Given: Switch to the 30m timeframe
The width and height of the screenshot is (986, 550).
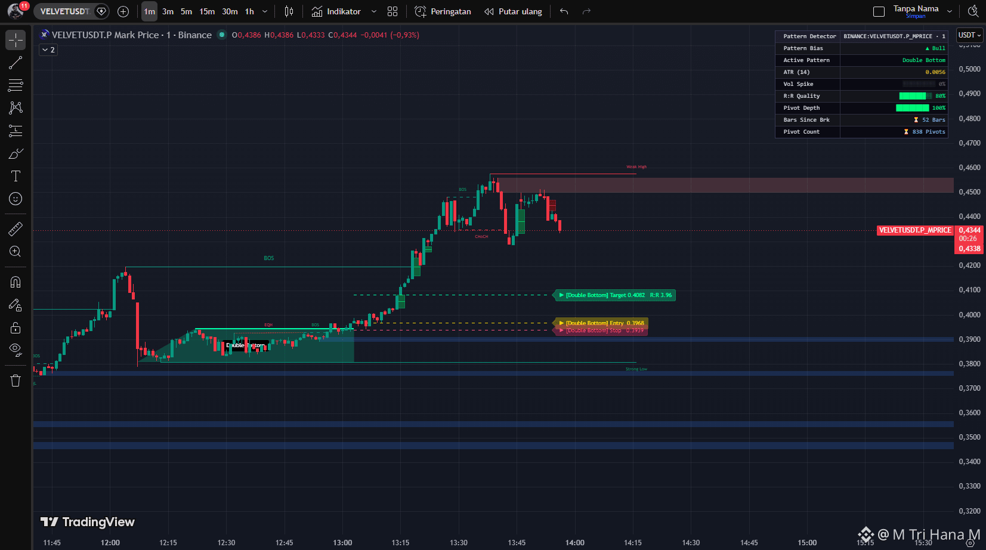Looking at the screenshot, I should coord(230,11).
